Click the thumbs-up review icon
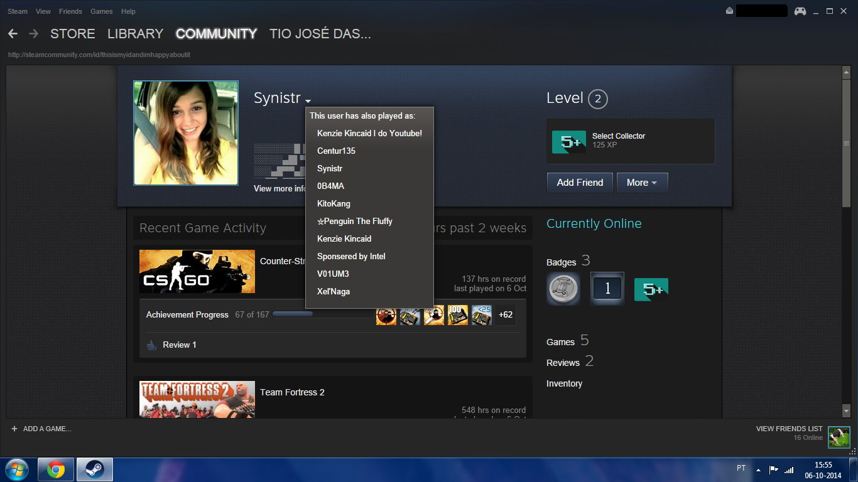858x482 pixels. [151, 345]
